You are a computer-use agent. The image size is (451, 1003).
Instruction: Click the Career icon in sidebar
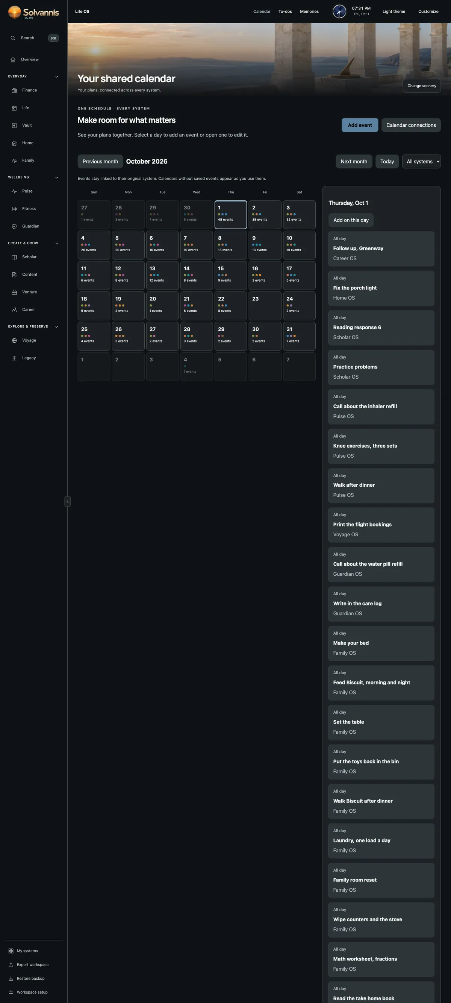point(14,310)
